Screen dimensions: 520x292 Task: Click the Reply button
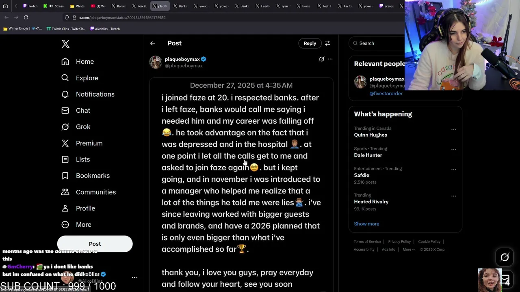coord(310,43)
